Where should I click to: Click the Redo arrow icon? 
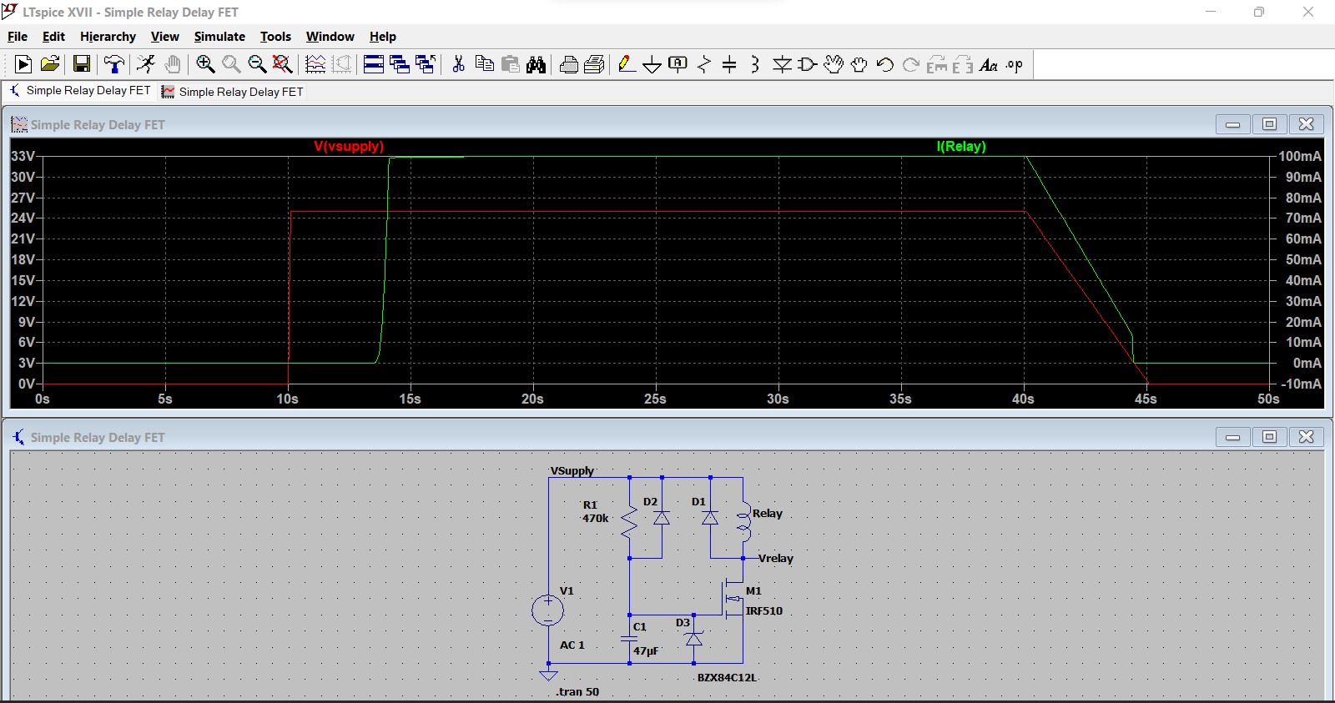click(x=911, y=64)
